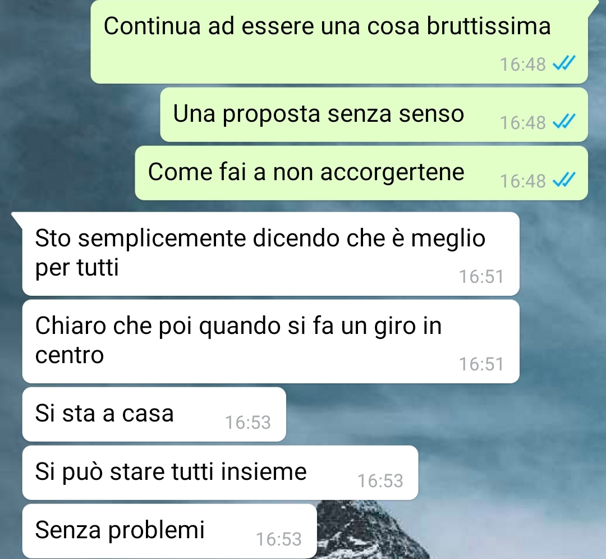
Task: Select the 'Si sta a casa' message
Action: (154, 414)
